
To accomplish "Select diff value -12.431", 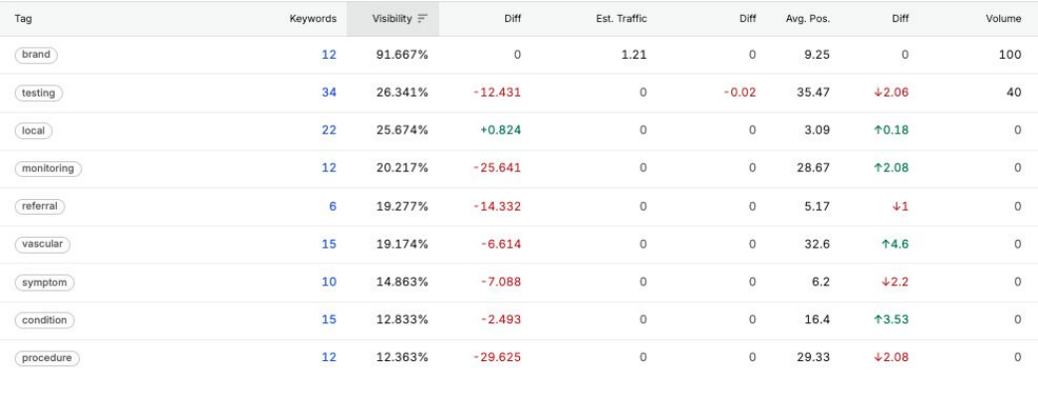I will point(497,93).
